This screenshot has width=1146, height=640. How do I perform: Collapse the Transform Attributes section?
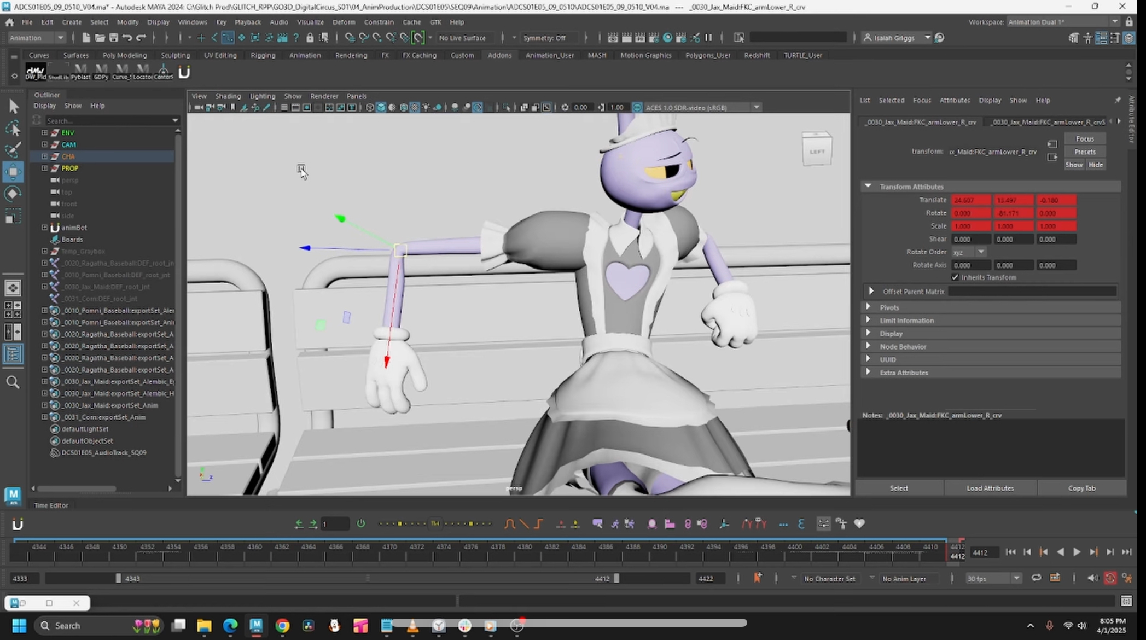(x=868, y=186)
